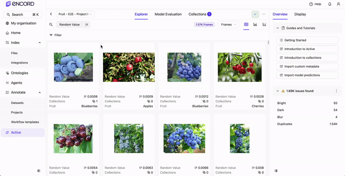Select the Blur issue row
This screenshot has height=176, width=345.
(307, 117)
